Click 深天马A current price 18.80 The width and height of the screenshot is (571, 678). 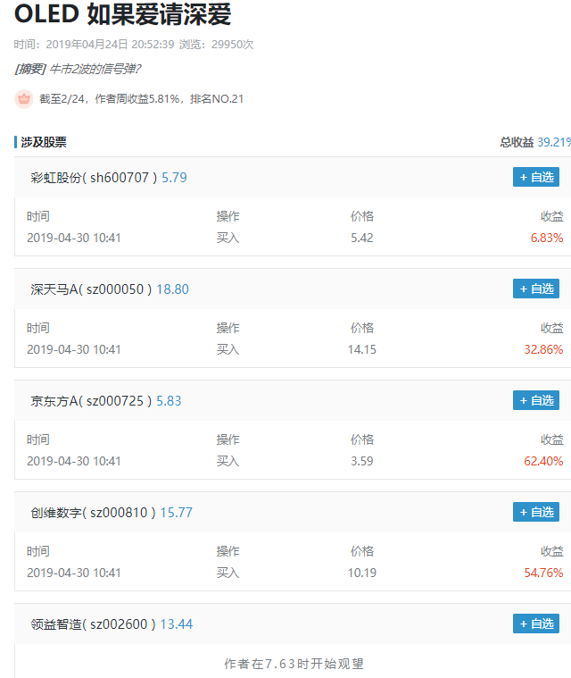(172, 289)
